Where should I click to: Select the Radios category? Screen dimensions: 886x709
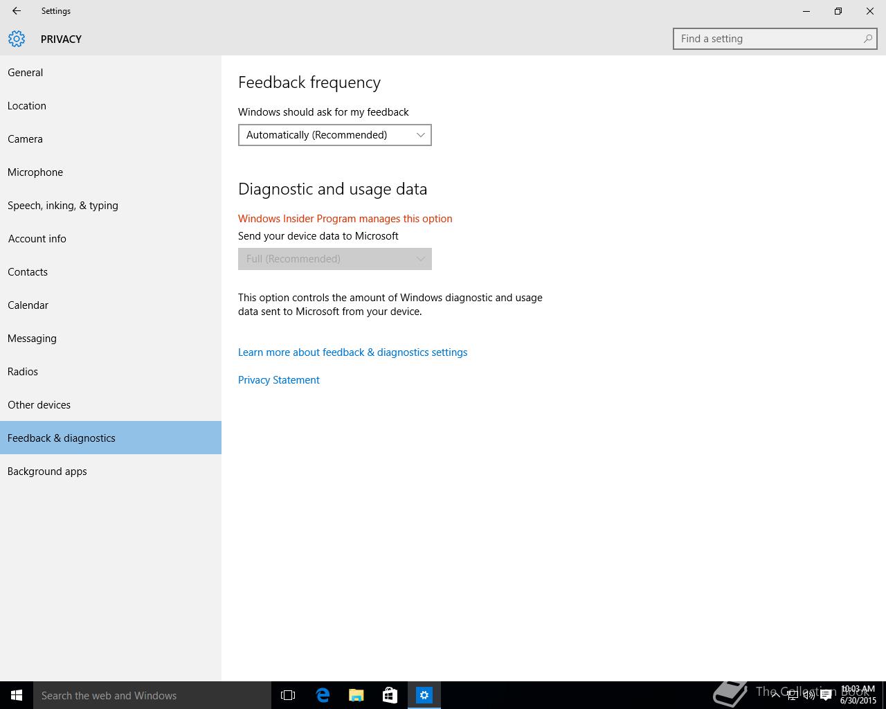pyautogui.click(x=111, y=372)
